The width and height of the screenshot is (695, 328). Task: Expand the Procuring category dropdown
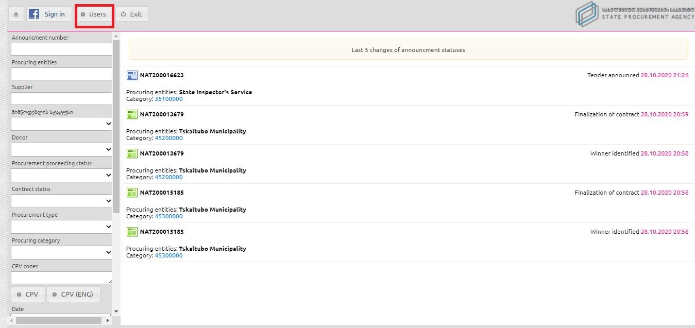click(61, 252)
